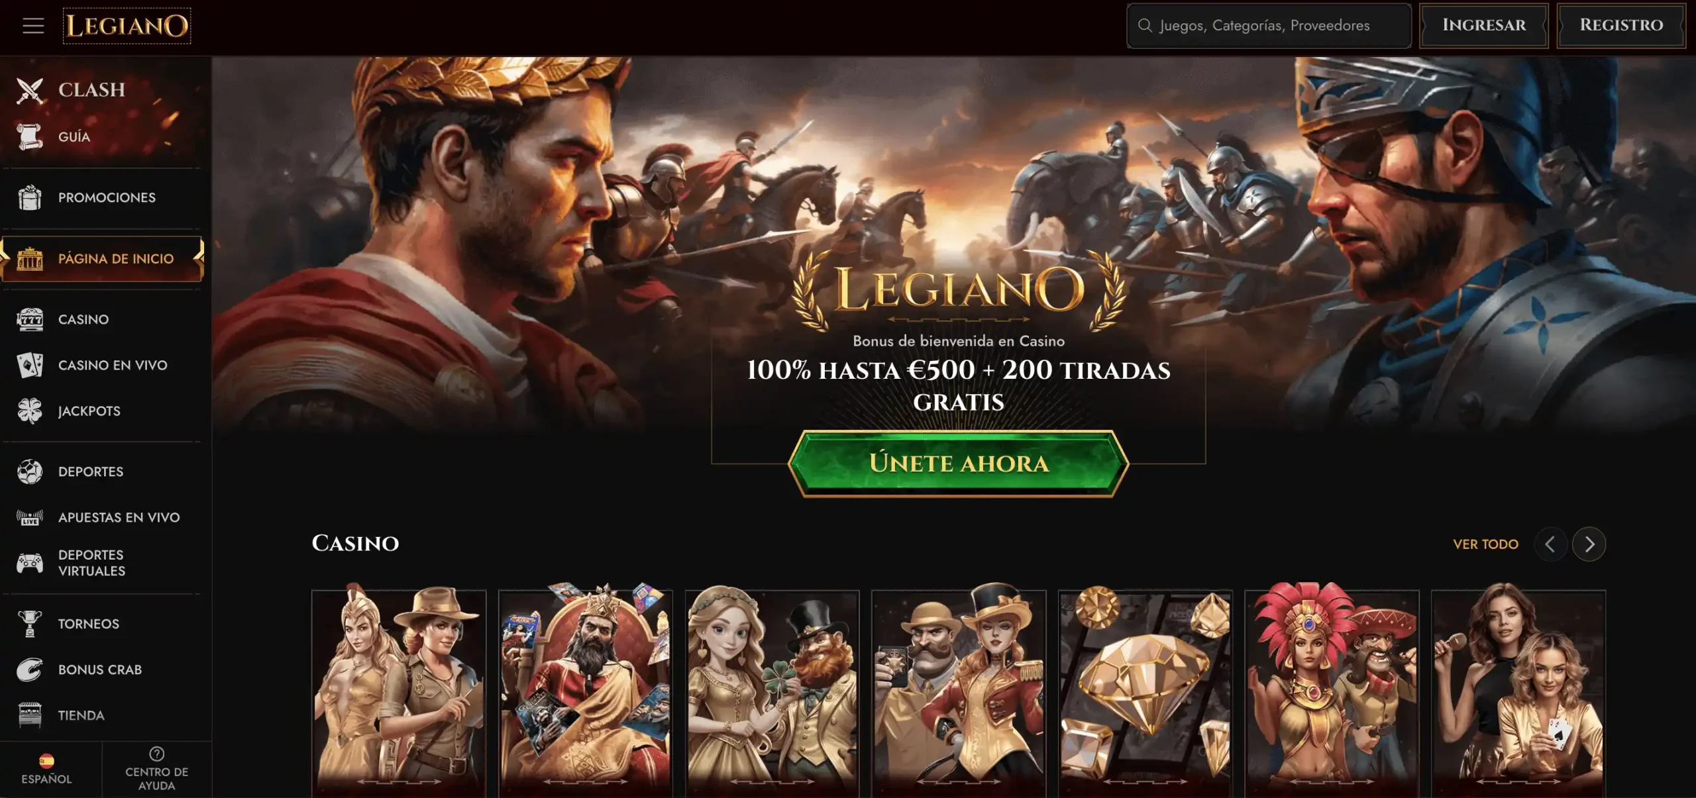This screenshot has height=798, width=1696.
Task: Open the Casino en Vivo cards icon
Action: click(x=30, y=365)
